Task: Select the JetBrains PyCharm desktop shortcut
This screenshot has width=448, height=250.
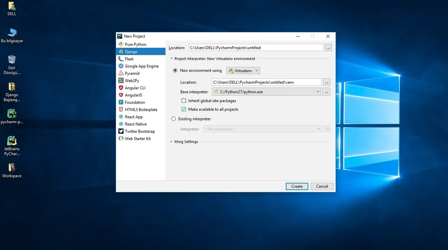Action: point(12,141)
